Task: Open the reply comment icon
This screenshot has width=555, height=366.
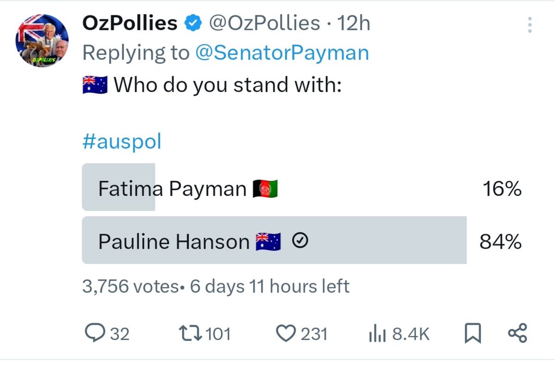Action: [x=96, y=334]
